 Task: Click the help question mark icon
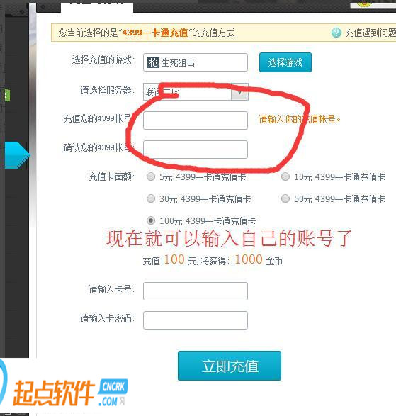336,33
